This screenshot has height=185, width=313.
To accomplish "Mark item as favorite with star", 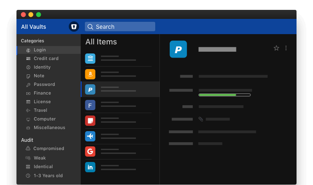I will 276,48.
